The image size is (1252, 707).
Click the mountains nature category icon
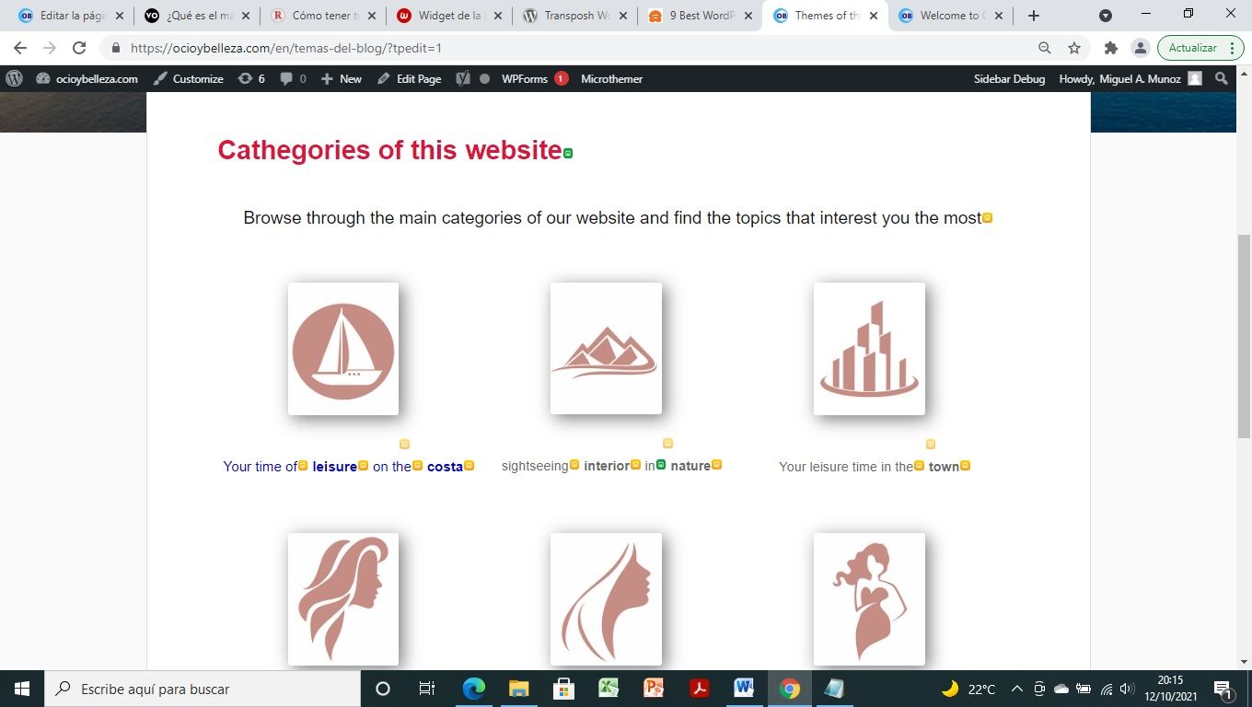[606, 349]
